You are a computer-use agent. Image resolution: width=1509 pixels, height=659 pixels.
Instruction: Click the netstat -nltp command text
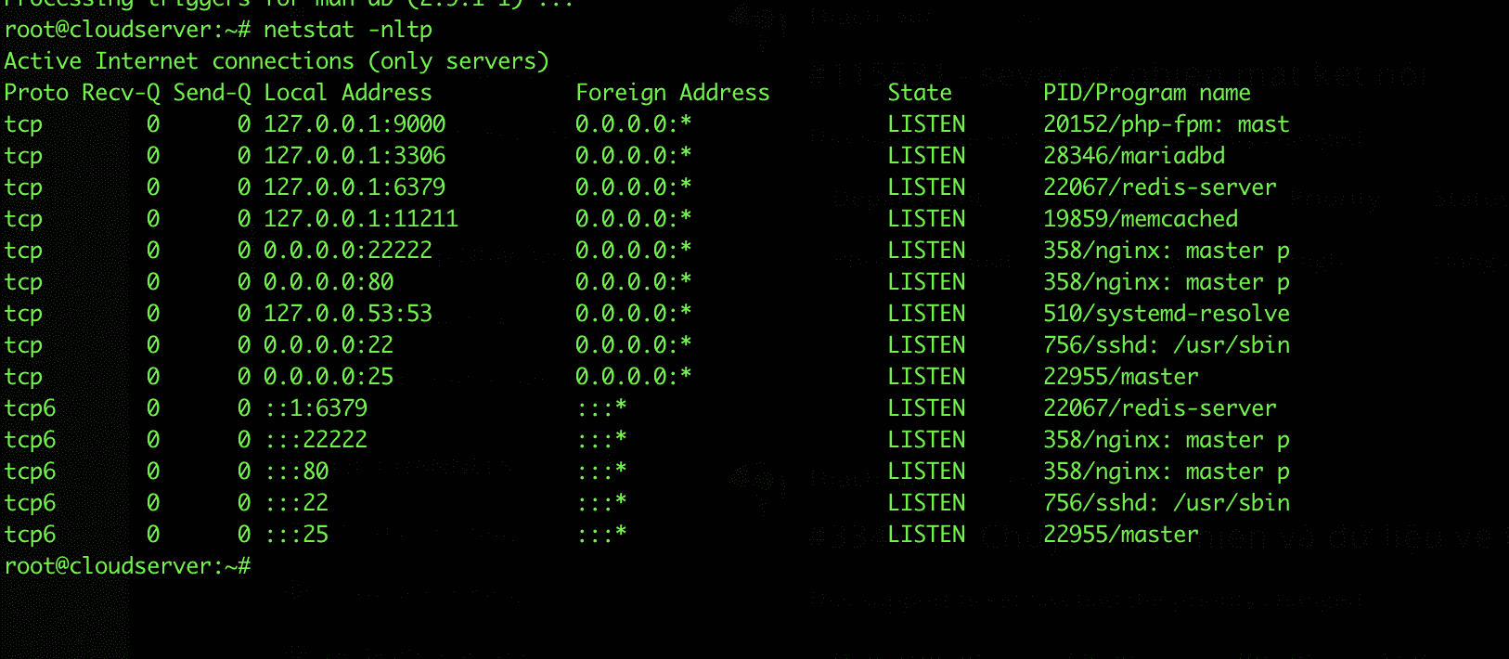[x=347, y=30]
